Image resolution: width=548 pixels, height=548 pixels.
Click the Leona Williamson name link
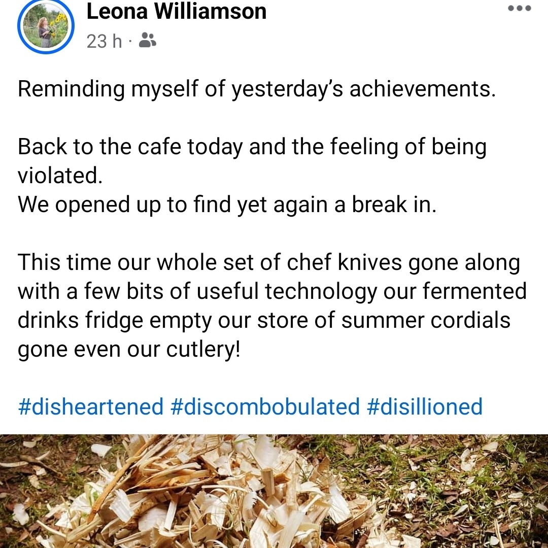pyautogui.click(x=177, y=11)
